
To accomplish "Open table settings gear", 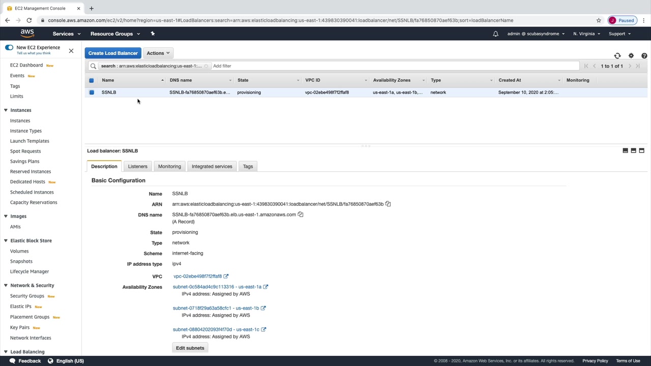I will tap(631, 55).
